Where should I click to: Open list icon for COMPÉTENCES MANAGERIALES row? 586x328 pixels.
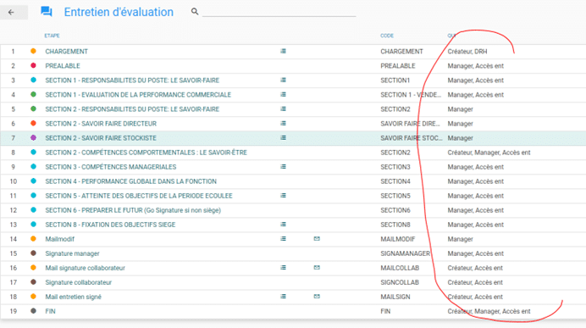tap(284, 167)
